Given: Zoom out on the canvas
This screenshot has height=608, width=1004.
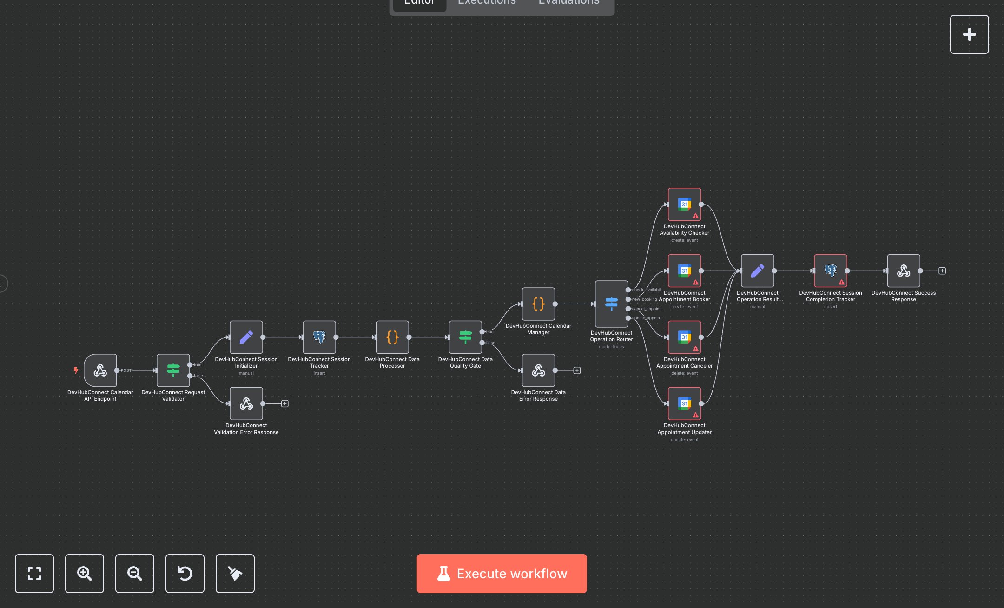Looking at the screenshot, I should pos(135,574).
